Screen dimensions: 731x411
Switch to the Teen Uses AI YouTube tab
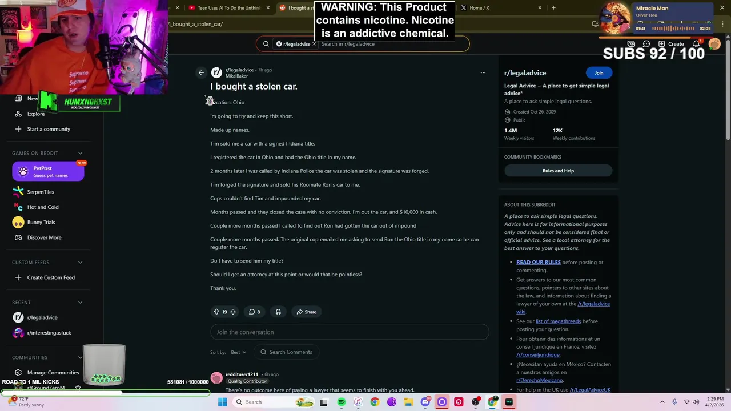pyautogui.click(x=225, y=8)
